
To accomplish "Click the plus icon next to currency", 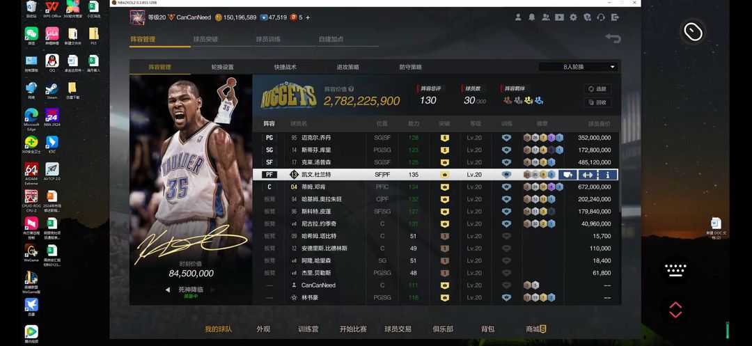I will coord(308,17).
